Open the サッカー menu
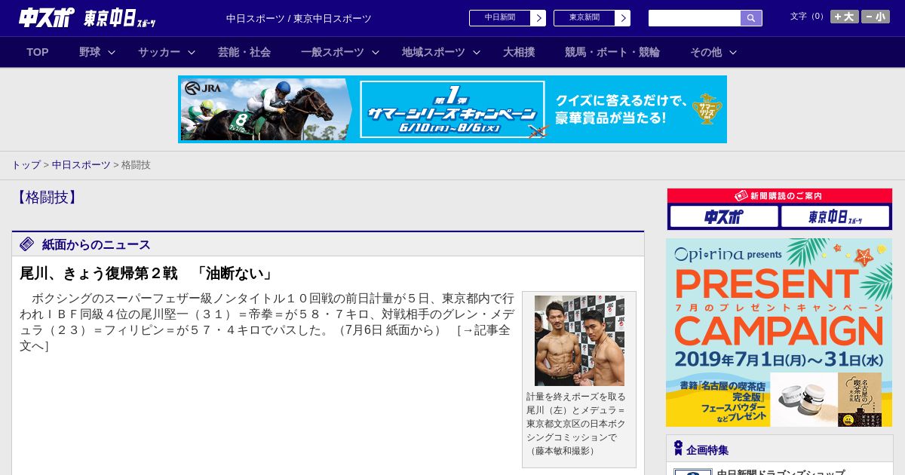The width and height of the screenshot is (905, 475). pyautogui.click(x=159, y=52)
